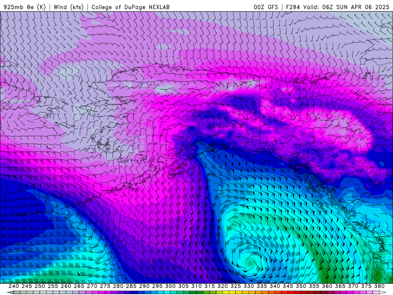Click the 305 value on the color scale

coord(183,286)
